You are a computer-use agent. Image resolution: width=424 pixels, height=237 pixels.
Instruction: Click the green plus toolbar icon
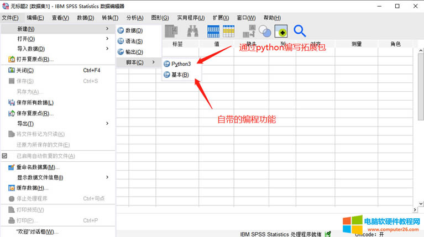point(281,31)
